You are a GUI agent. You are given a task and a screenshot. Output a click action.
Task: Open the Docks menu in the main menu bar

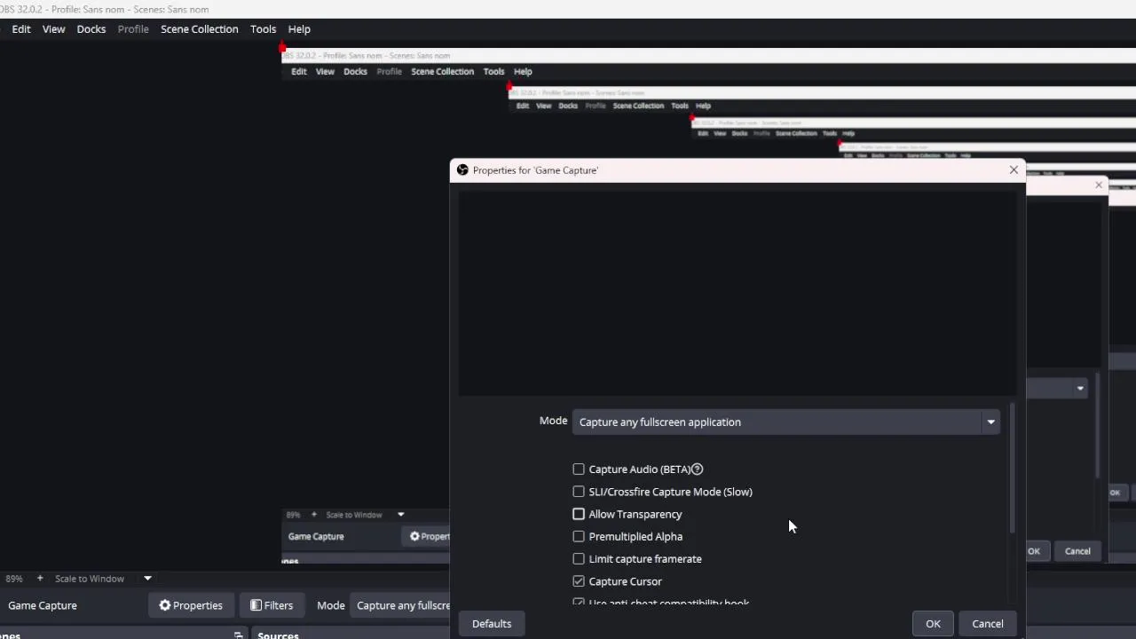point(91,29)
